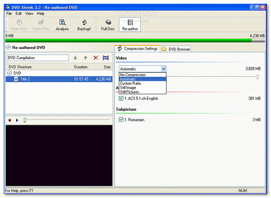271x198 pixels.
Task: Click the Size column header
Action: pyautogui.click(x=100, y=67)
